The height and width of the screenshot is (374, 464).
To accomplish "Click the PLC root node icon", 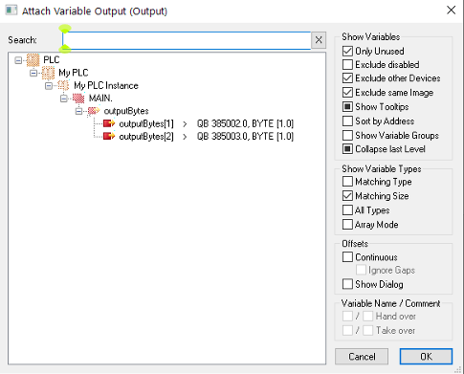I will coord(33,60).
